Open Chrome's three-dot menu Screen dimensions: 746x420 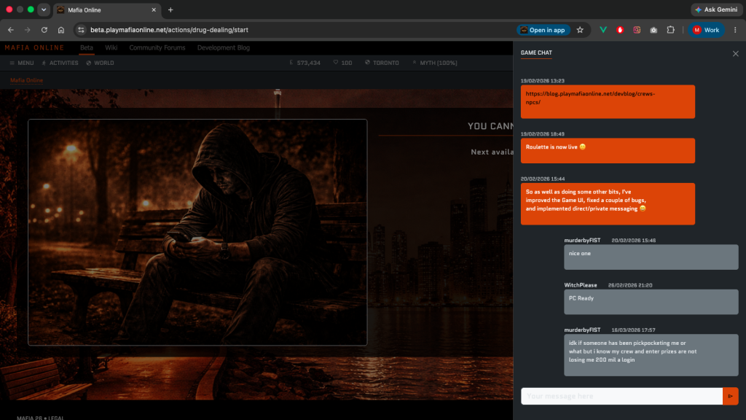tap(735, 30)
